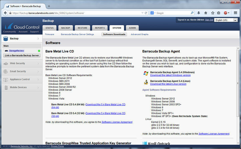Open Barracuda Networks, Inc footer link
The image size is (241, 149).
22,146
